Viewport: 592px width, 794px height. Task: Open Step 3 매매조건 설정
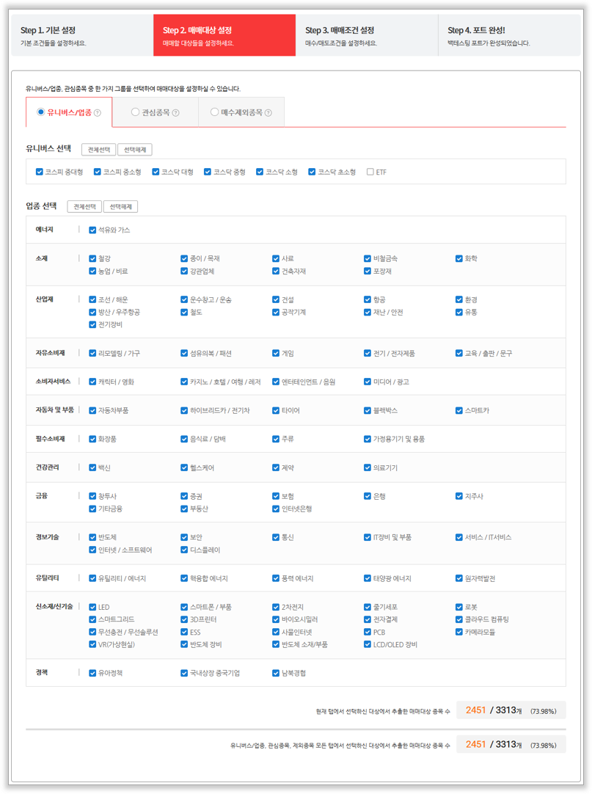pos(367,35)
